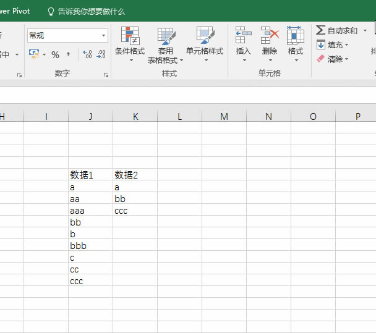Select the cell containing 数据2

pyautogui.click(x=135, y=174)
